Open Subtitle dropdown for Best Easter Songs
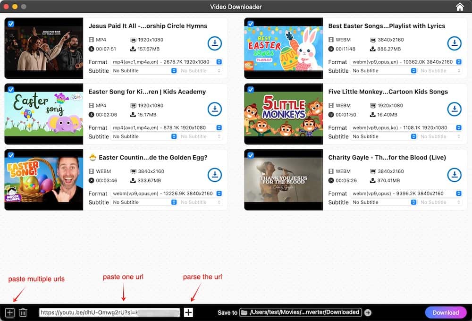This screenshot has height=321, width=472. 384,71
